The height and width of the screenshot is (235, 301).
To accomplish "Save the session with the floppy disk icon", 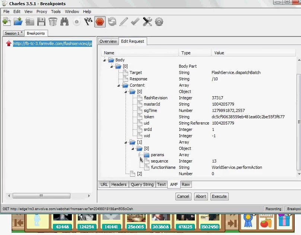I will point(41,22).
